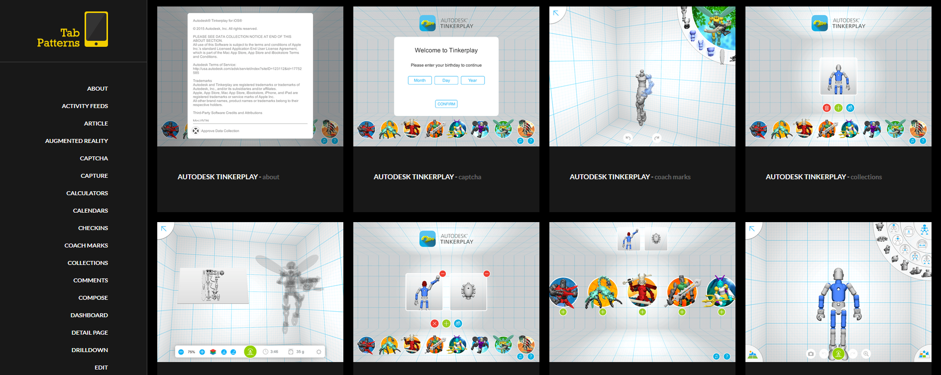Open 'Autodesk Tinkerplay - coach marks' title link
Viewport: 941px width, 375px height.
click(x=630, y=177)
